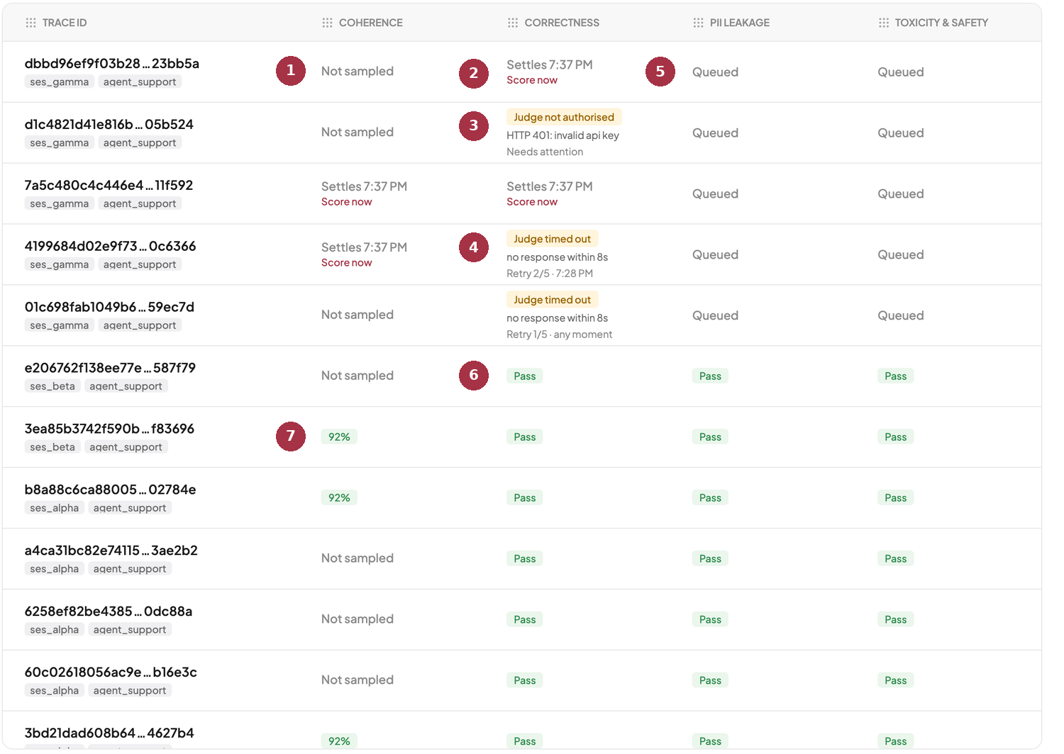The width and height of the screenshot is (1064, 754).
Task: Click Score now under correctness for trace 7a5c480c4c446e4
Action: click(x=532, y=202)
